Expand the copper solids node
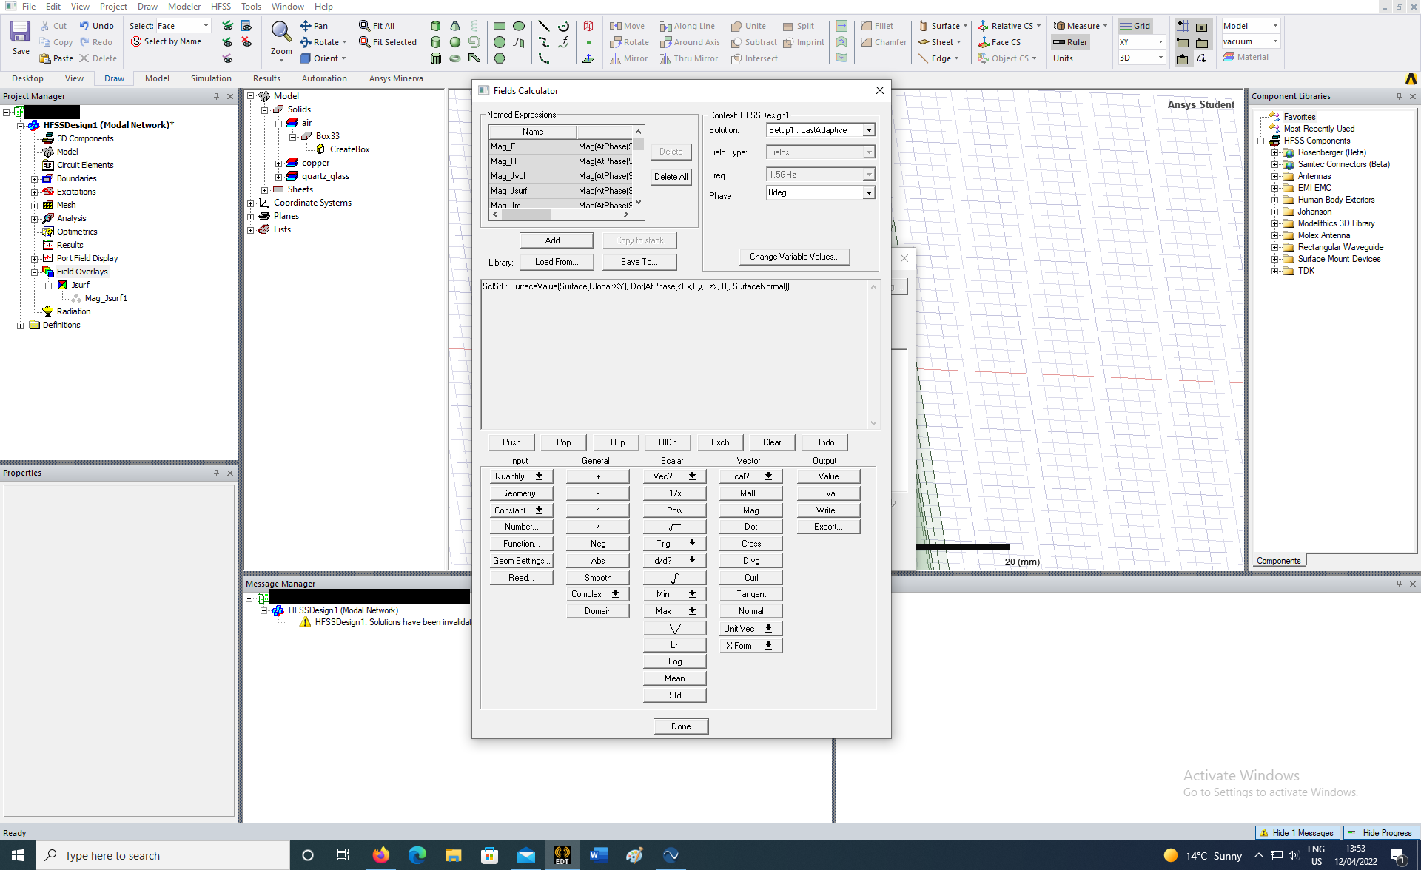Screen dimensions: 1421x870 279,163
